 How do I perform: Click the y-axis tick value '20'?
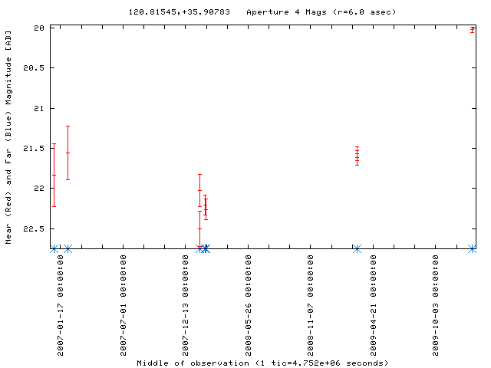tap(39, 28)
